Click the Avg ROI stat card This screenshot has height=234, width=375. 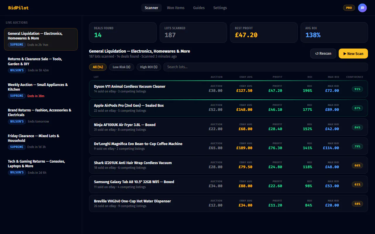[334, 32]
